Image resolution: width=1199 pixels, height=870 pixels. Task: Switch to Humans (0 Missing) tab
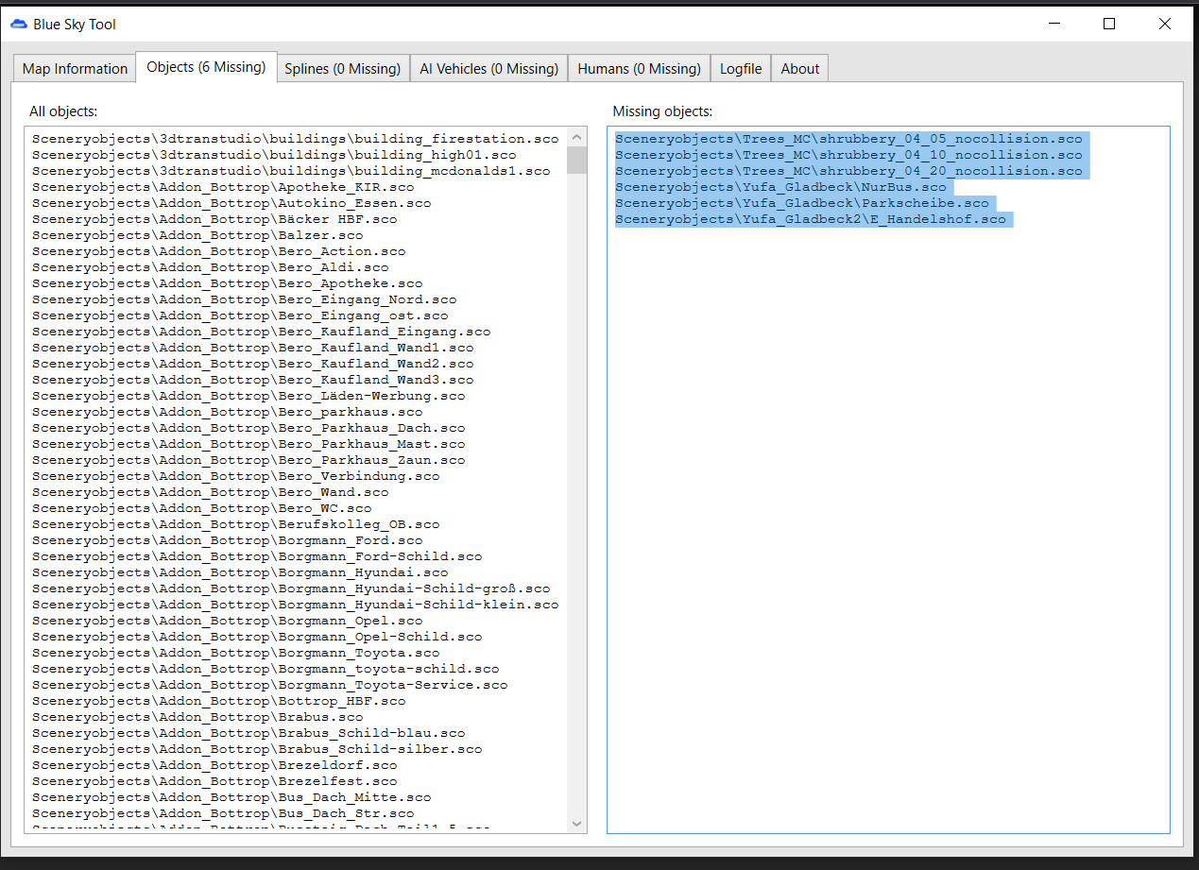pyautogui.click(x=639, y=69)
